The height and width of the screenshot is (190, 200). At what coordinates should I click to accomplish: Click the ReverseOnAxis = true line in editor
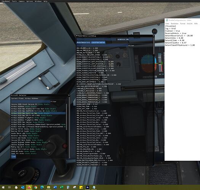[x=176, y=33]
